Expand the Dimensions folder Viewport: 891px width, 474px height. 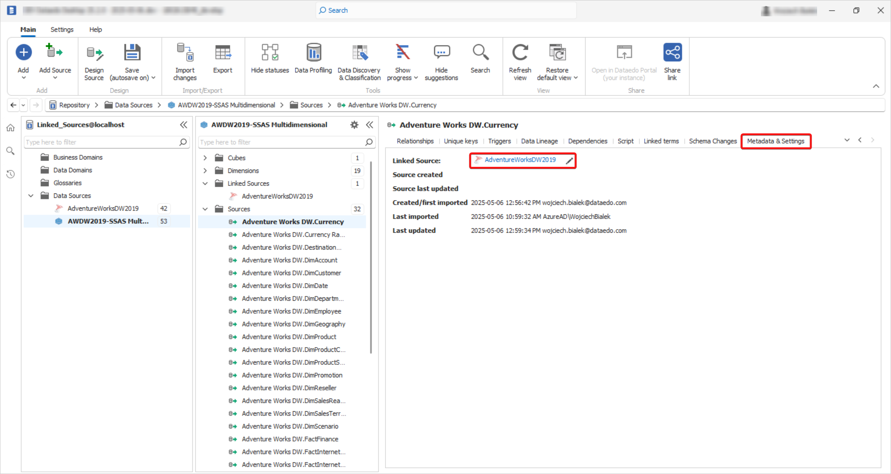click(x=205, y=171)
